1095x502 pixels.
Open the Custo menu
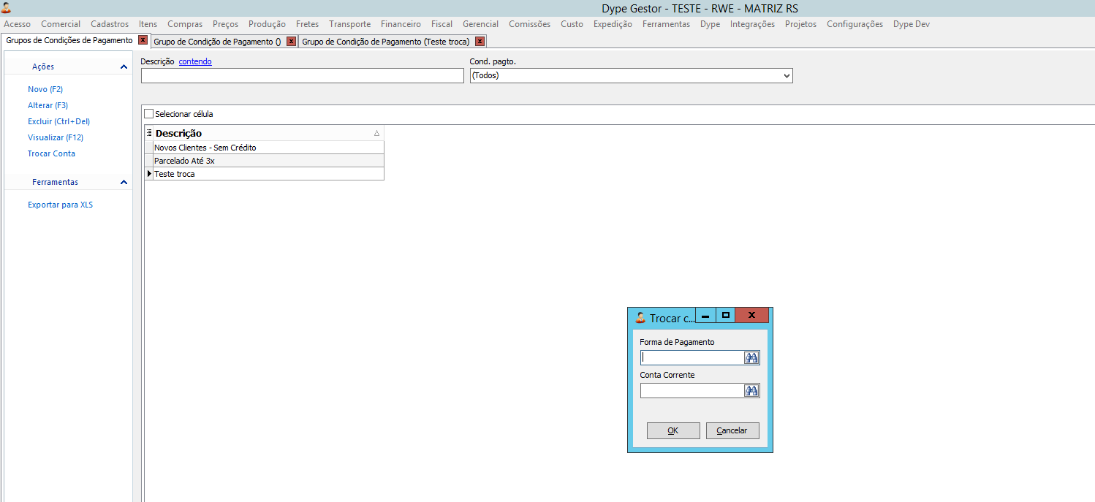tap(572, 24)
